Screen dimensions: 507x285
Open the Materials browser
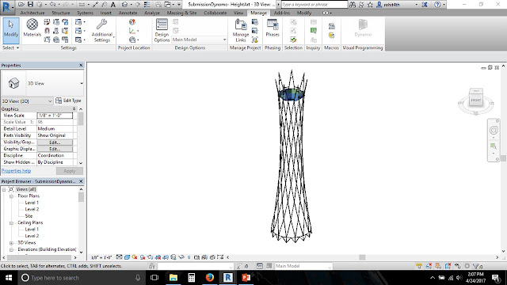[32, 28]
